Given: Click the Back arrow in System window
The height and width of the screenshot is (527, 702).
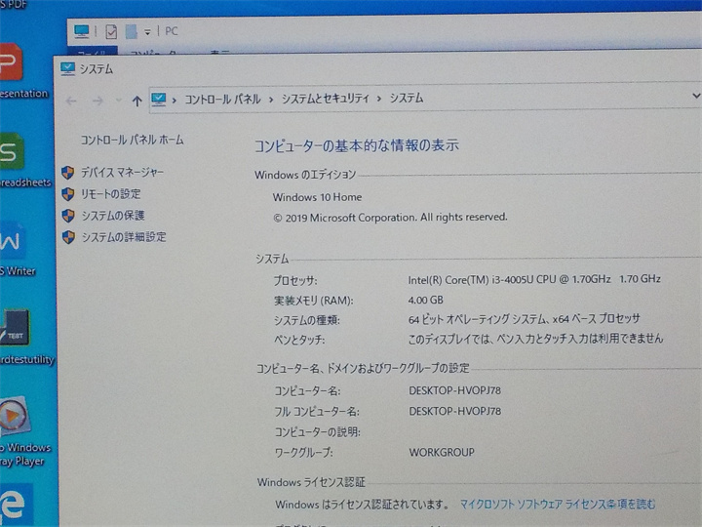Looking at the screenshot, I should 71,101.
